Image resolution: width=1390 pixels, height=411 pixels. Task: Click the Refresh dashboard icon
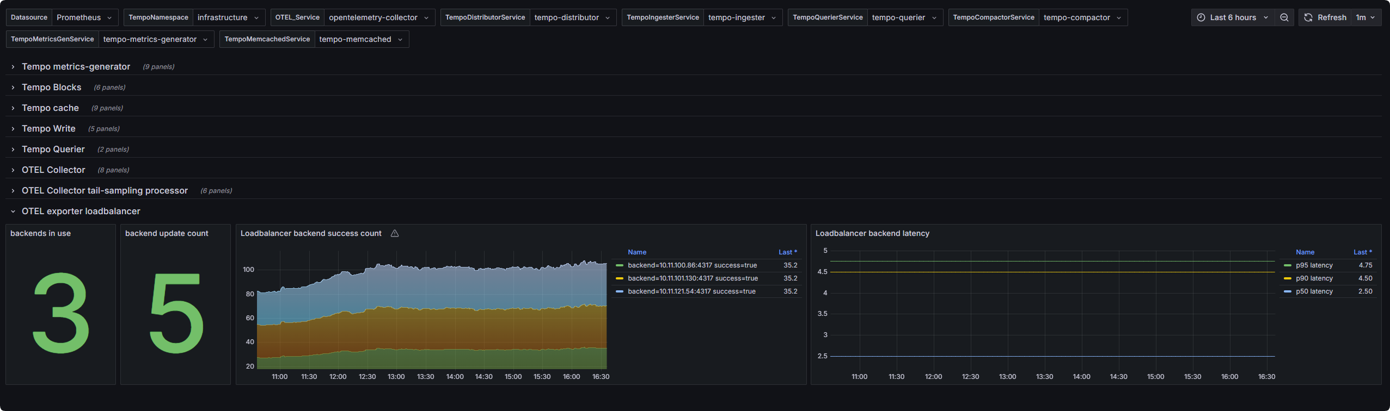point(1308,17)
